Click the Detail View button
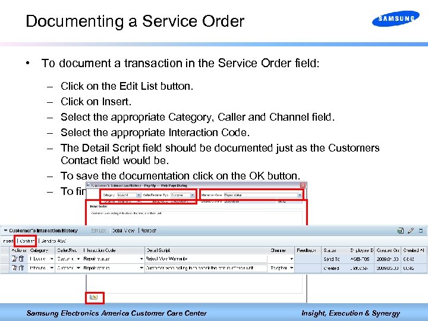 tap(124, 231)
